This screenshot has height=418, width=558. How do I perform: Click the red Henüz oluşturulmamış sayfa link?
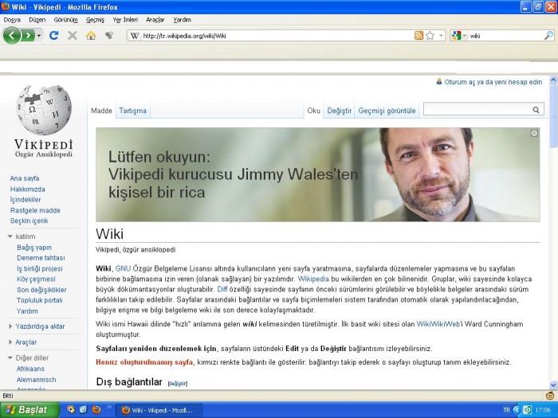coord(144,362)
